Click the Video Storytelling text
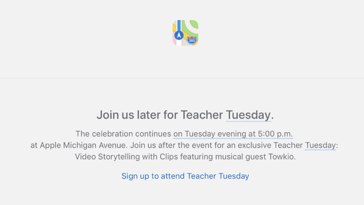 point(107,157)
